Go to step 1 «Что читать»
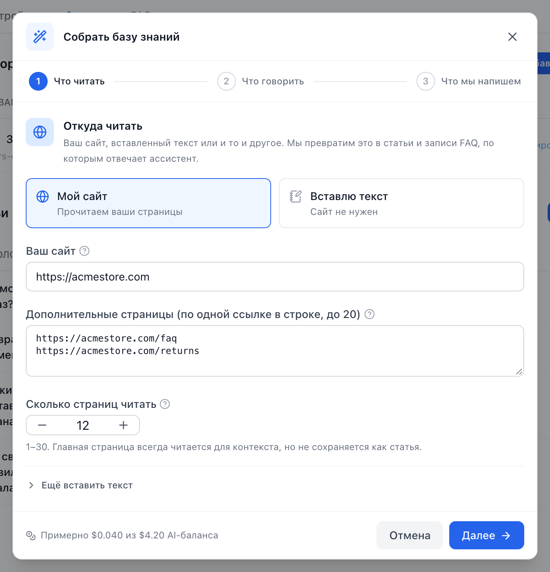550x572 pixels. [67, 81]
